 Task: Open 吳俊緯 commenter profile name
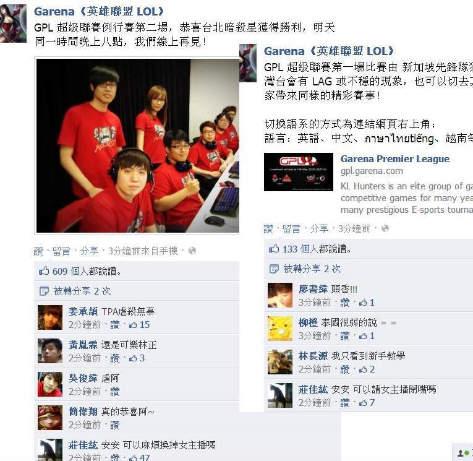pyautogui.click(x=83, y=378)
